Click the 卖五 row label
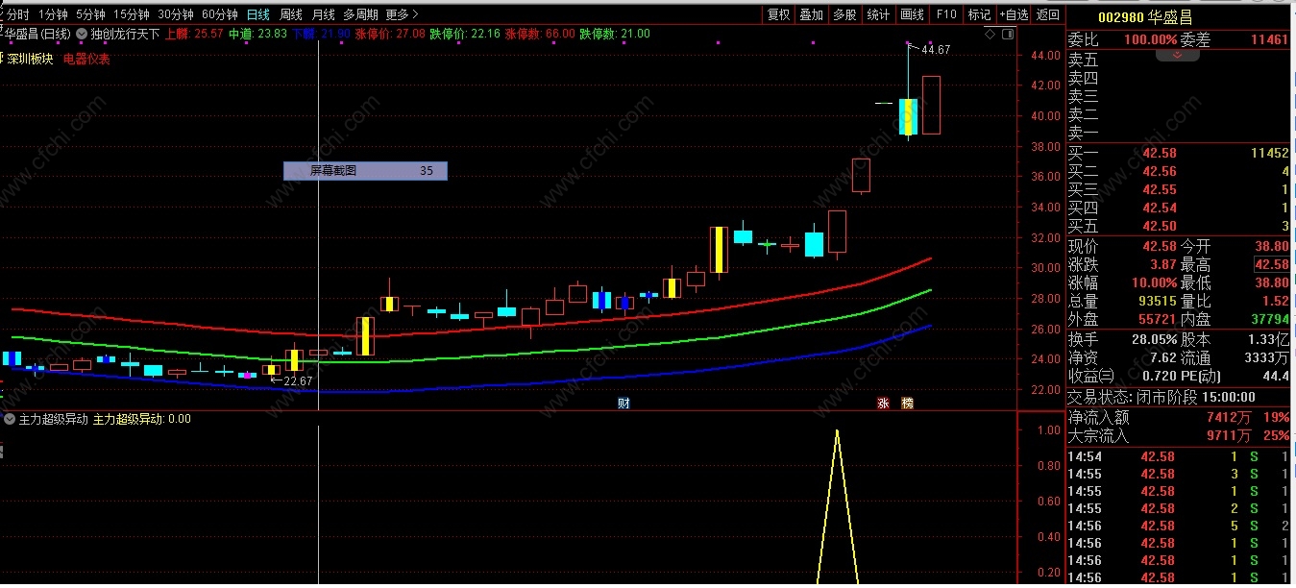The width and height of the screenshot is (1296, 588). (1083, 59)
